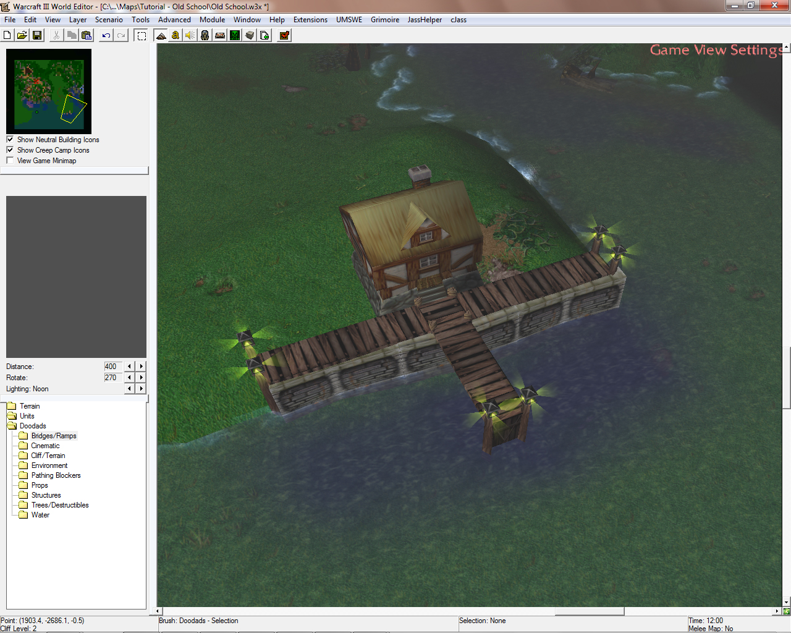The width and height of the screenshot is (791, 633).
Task: Click the Test Map checkmark icon
Action: click(x=284, y=35)
